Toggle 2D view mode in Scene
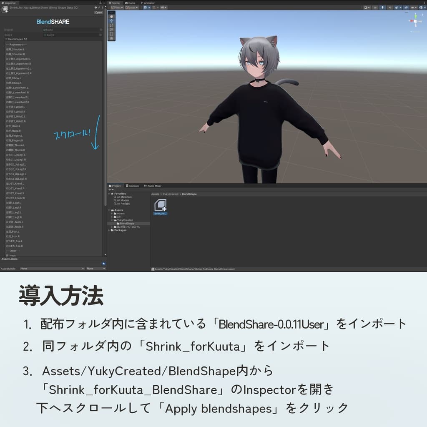 (x=375, y=8)
